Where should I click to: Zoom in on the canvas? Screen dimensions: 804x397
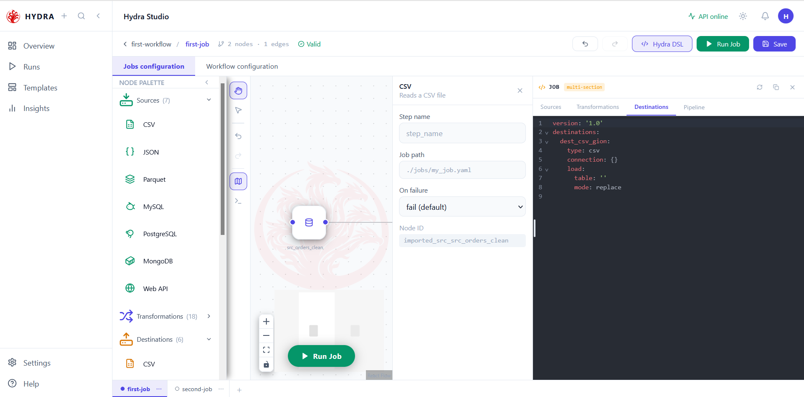click(x=266, y=322)
